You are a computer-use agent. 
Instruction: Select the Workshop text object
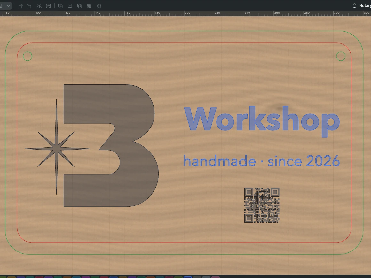point(262,121)
